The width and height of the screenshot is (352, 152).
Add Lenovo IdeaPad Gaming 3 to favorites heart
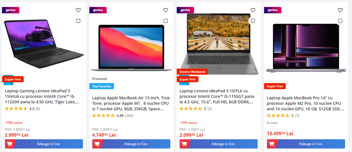click(x=78, y=10)
